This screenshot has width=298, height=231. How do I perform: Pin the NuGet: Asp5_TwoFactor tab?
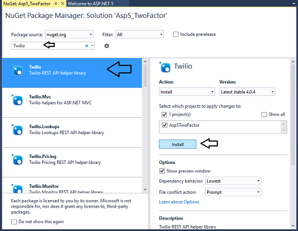pos(56,3)
